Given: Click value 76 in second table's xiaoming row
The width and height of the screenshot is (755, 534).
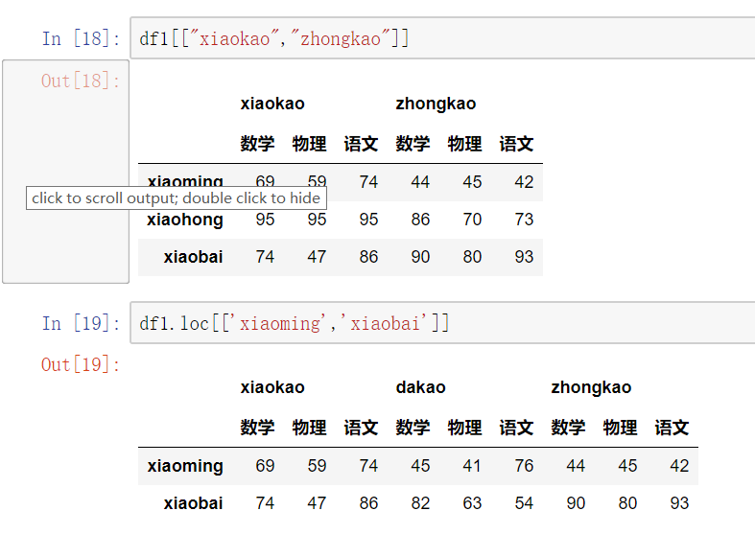Looking at the screenshot, I should (x=524, y=466).
